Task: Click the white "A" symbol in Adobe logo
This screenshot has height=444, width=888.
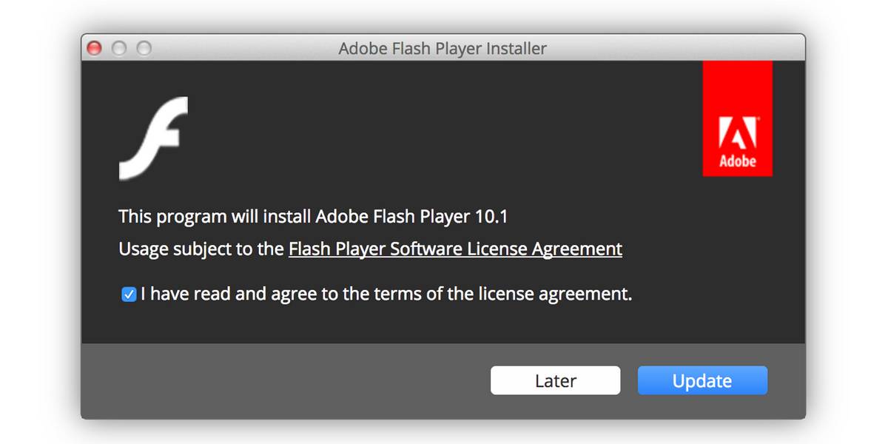Action: pos(738,134)
